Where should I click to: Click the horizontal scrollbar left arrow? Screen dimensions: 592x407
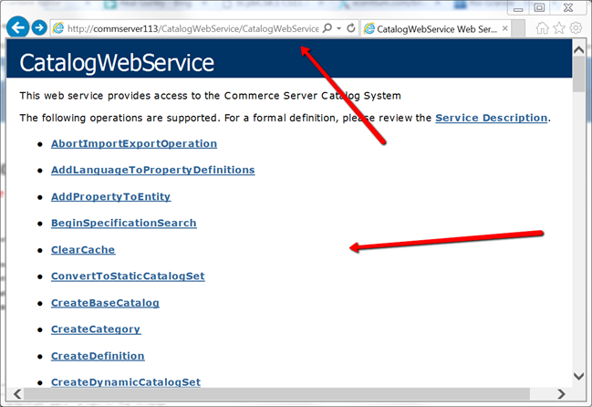pos(17,394)
